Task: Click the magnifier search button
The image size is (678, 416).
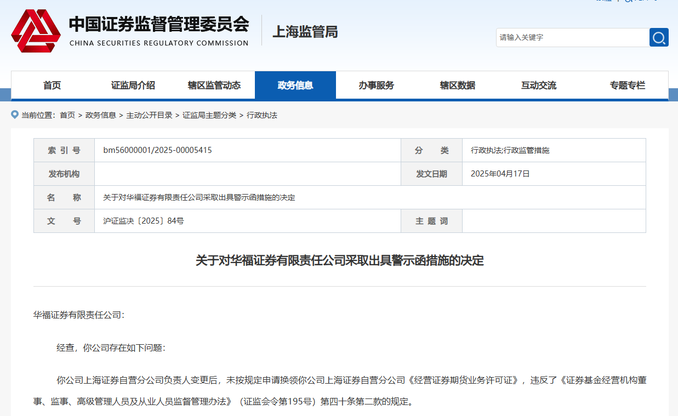Action: (659, 37)
